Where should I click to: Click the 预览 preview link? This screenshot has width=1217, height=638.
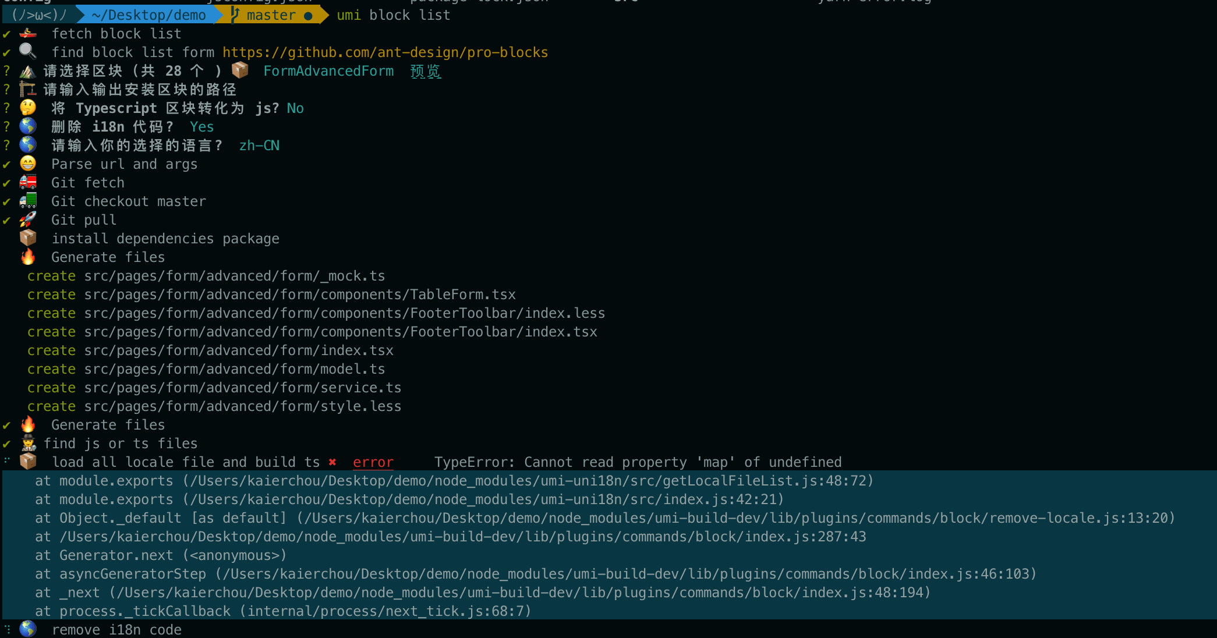coord(424,70)
